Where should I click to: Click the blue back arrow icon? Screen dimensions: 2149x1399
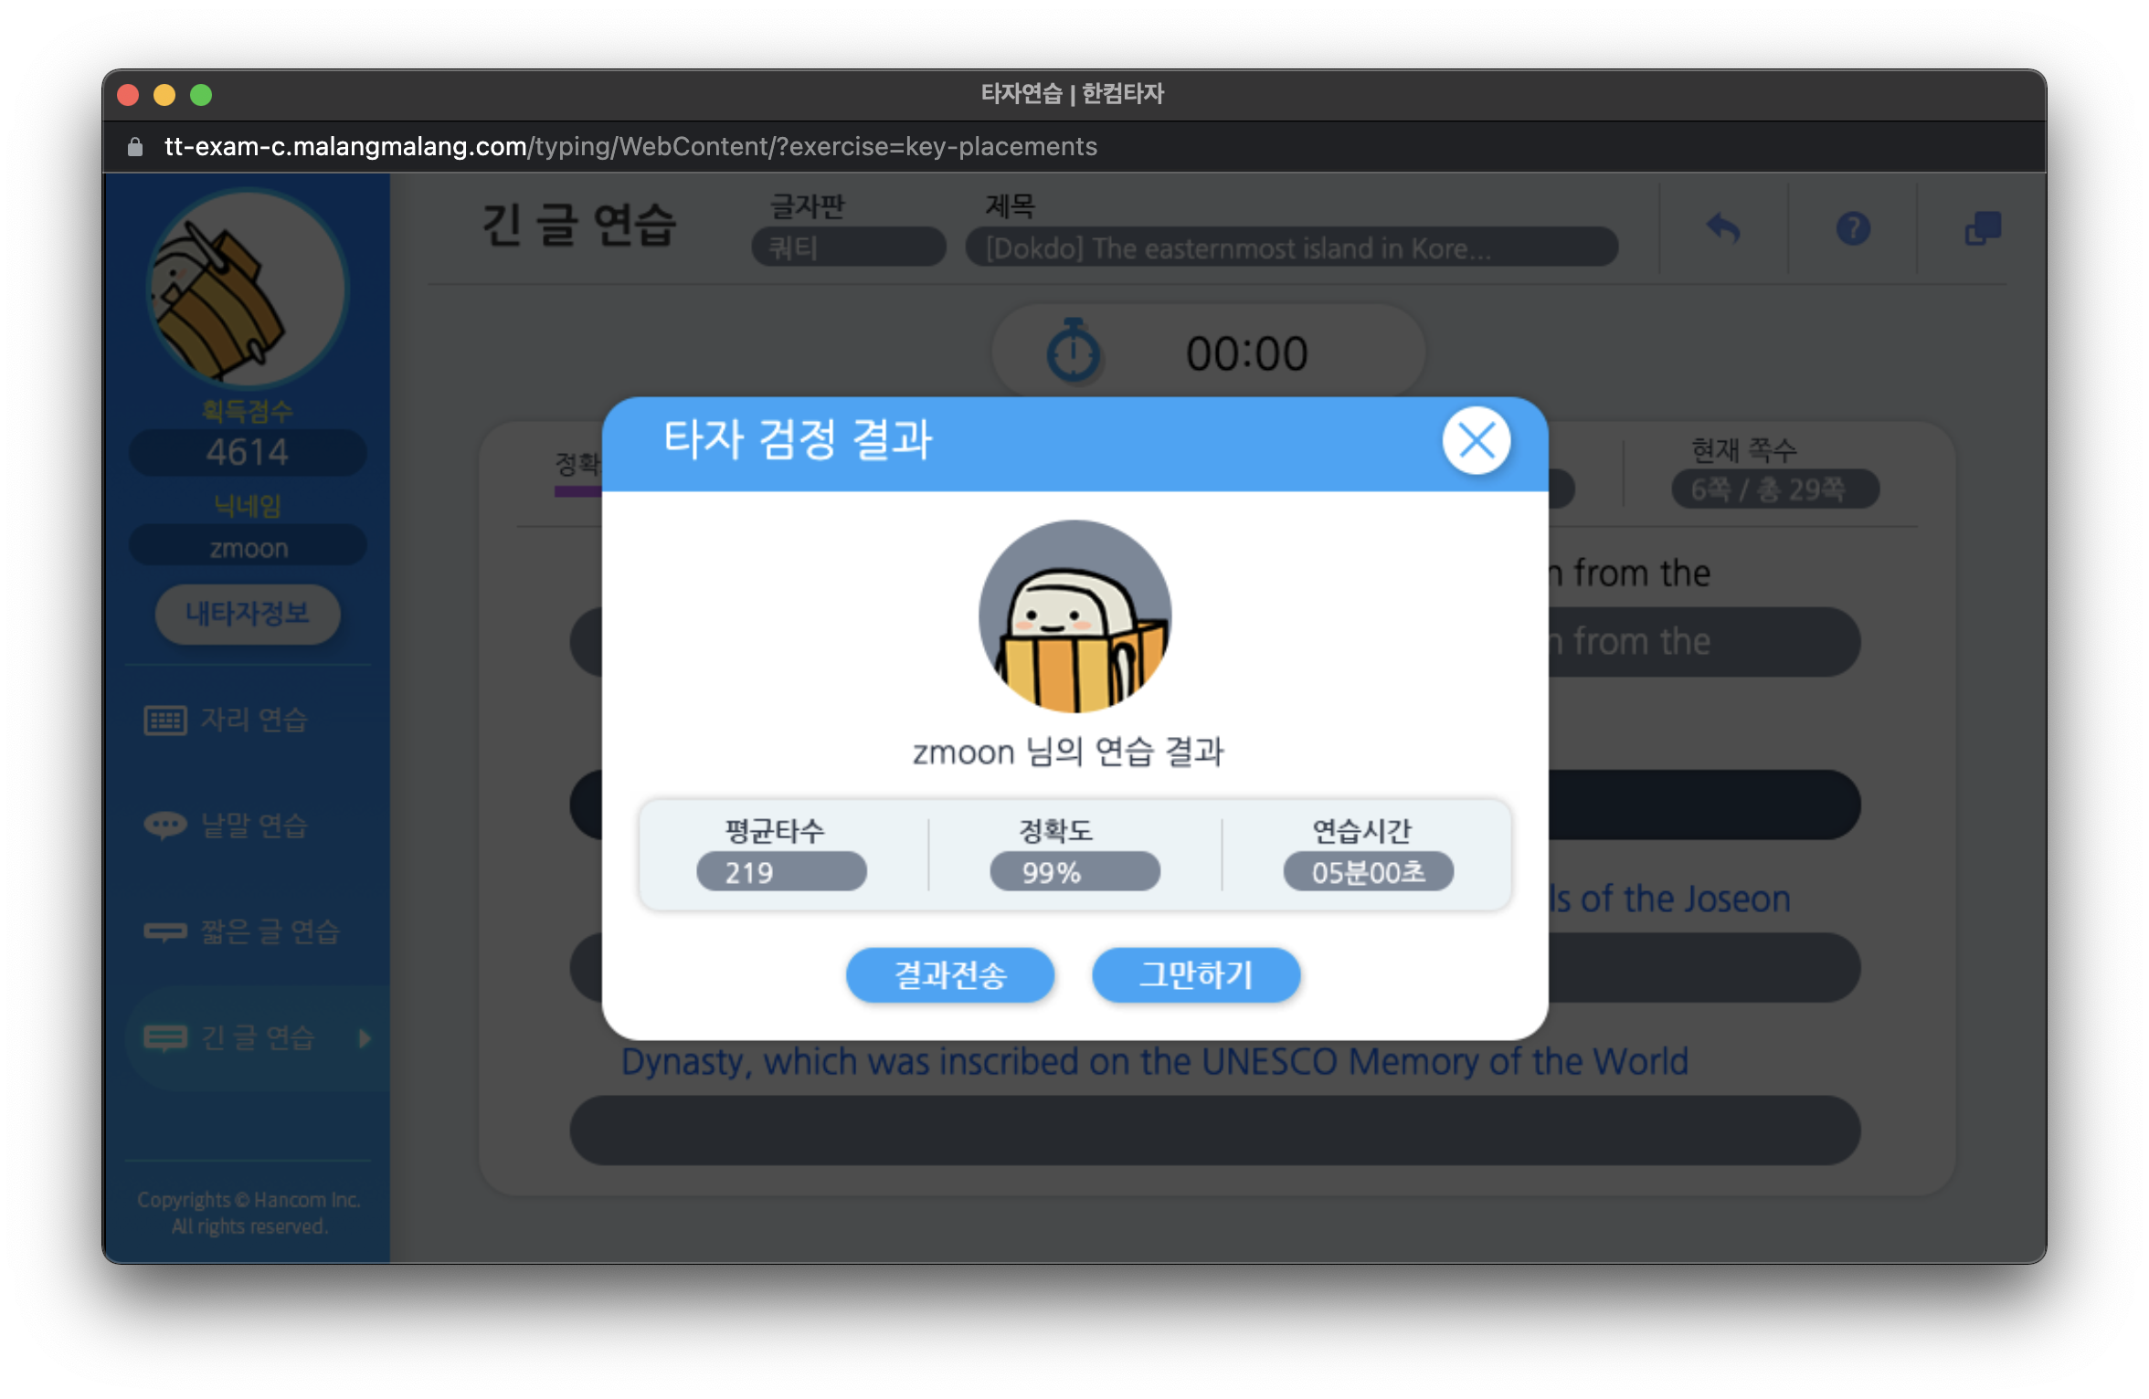[1723, 228]
